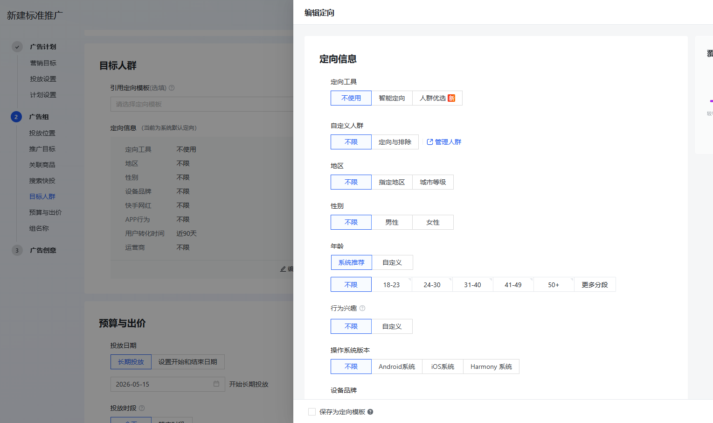Select 不限 under 性别
Screen dimensions: 713x423
[x=351, y=222]
